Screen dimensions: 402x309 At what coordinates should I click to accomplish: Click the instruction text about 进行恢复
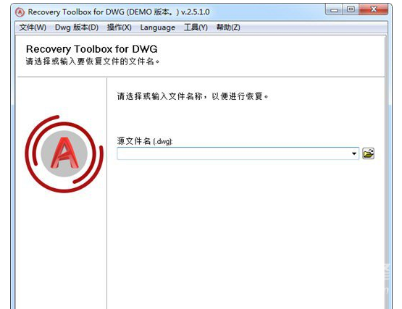(193, 96)
